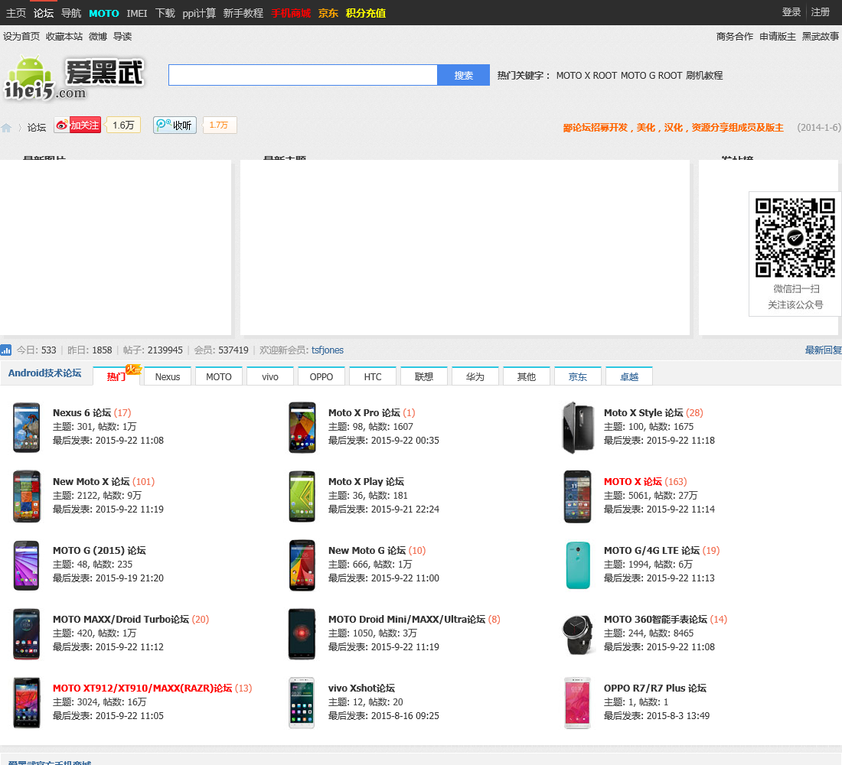842x765 pixels.
Task: Select the 京东 tab
Action: tap(578, 376)
